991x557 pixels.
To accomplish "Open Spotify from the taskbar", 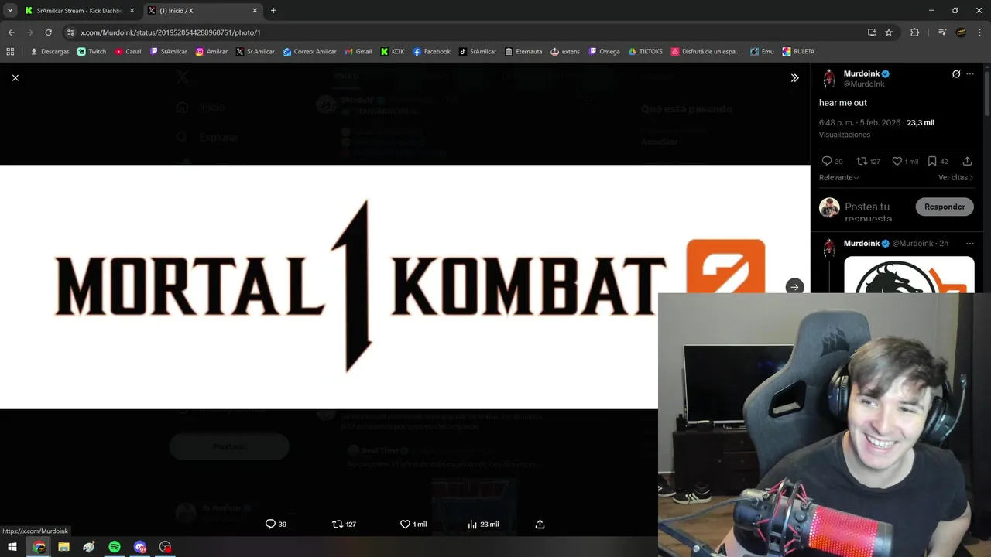I will coord(115,547).
